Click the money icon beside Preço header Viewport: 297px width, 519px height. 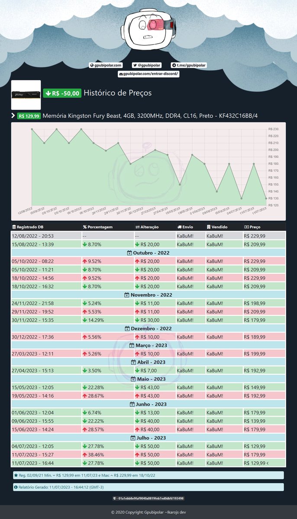[246, 227]
